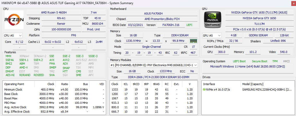This screenshot has height=116, width=296.
Task: Select the DDR4-2666 / PC4-21300 type field
Action: [x=159, y=77]
